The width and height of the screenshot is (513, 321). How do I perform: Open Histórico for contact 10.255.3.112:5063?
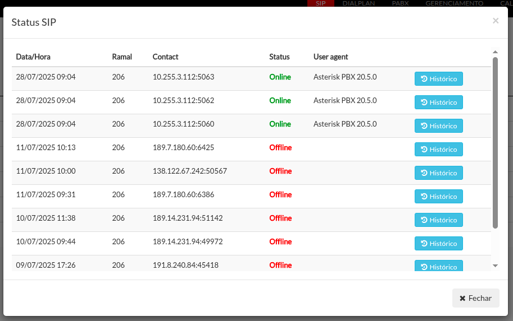[438, 78]
